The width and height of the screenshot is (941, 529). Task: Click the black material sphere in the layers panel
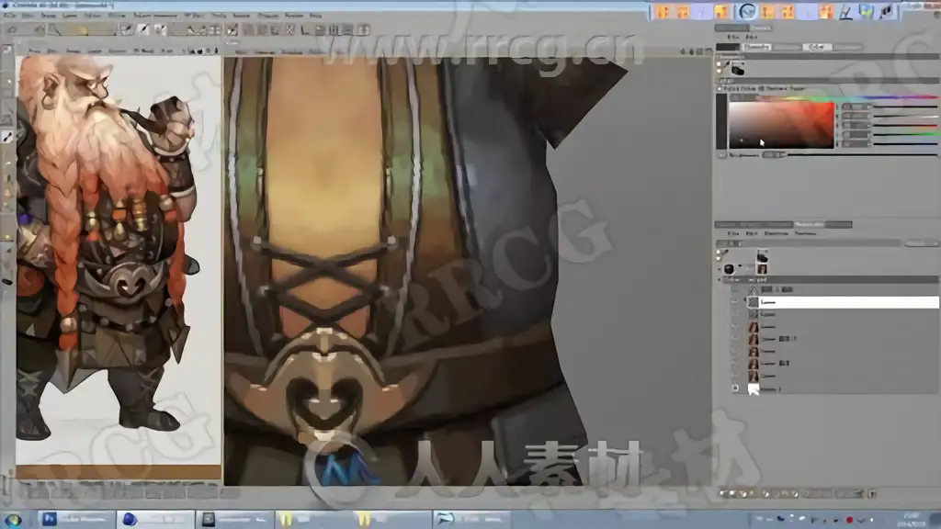pyautogui.click(x=729, y=269)
